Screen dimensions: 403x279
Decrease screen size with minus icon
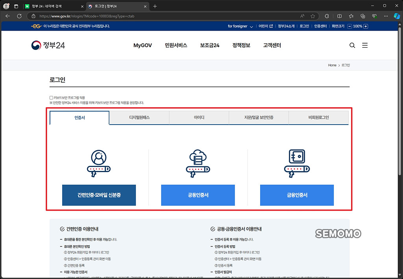(x=349, y=26)
